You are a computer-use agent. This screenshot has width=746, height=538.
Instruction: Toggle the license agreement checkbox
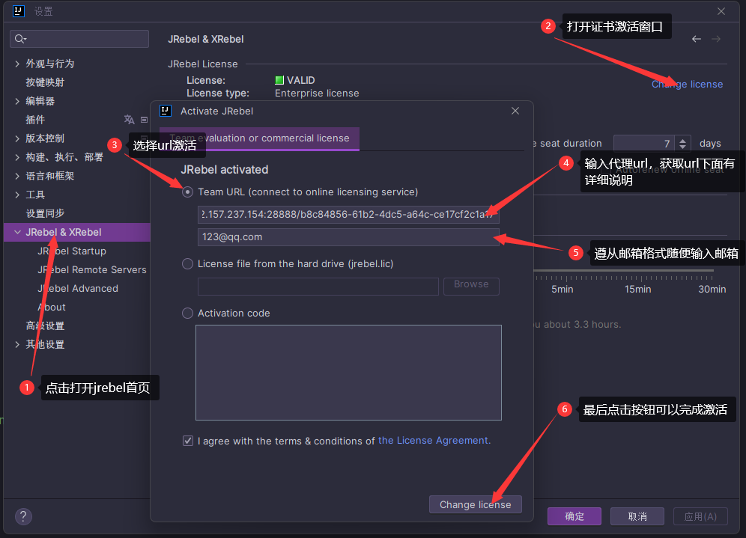(x=188, y=441)
